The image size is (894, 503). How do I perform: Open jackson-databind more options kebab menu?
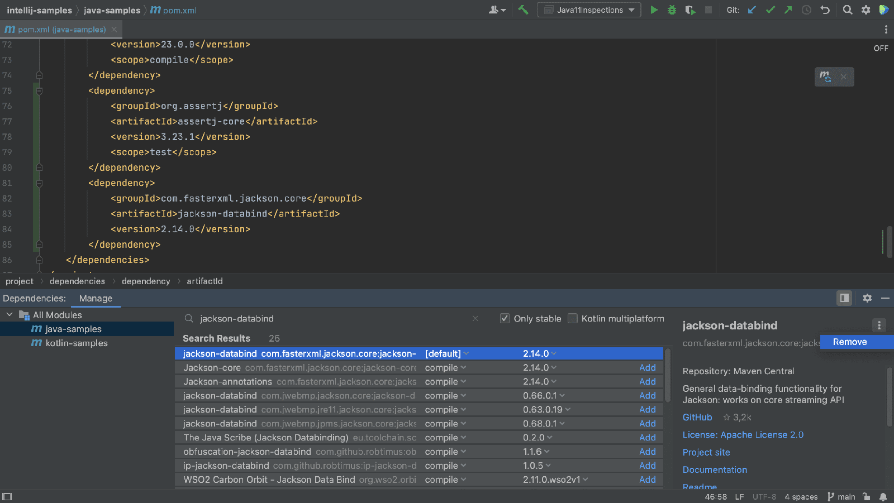click(x=879, y=325)
